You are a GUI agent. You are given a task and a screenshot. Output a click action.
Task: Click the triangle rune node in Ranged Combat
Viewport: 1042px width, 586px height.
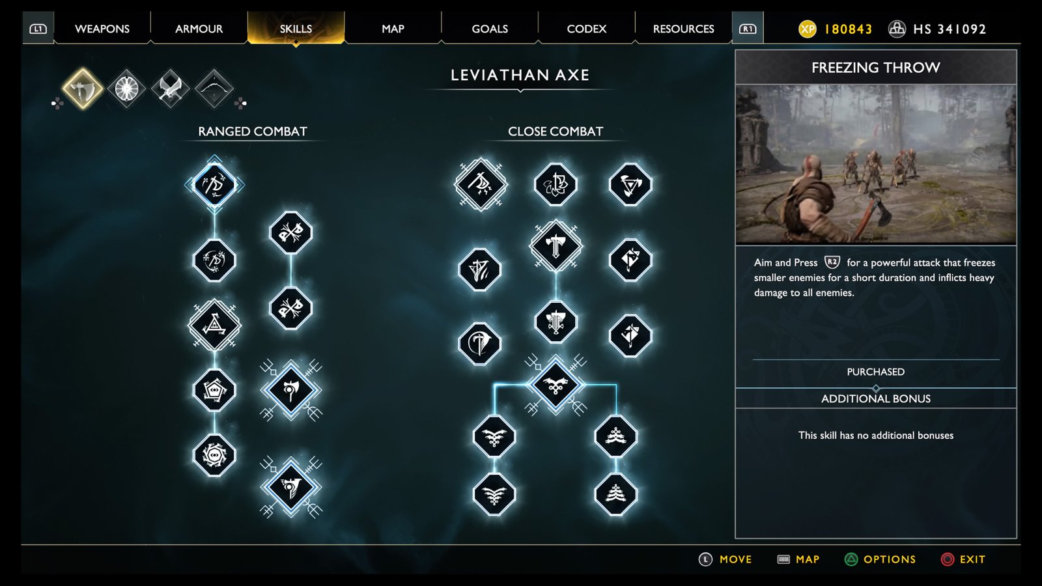pyautogui.click(x=214, y=324)
